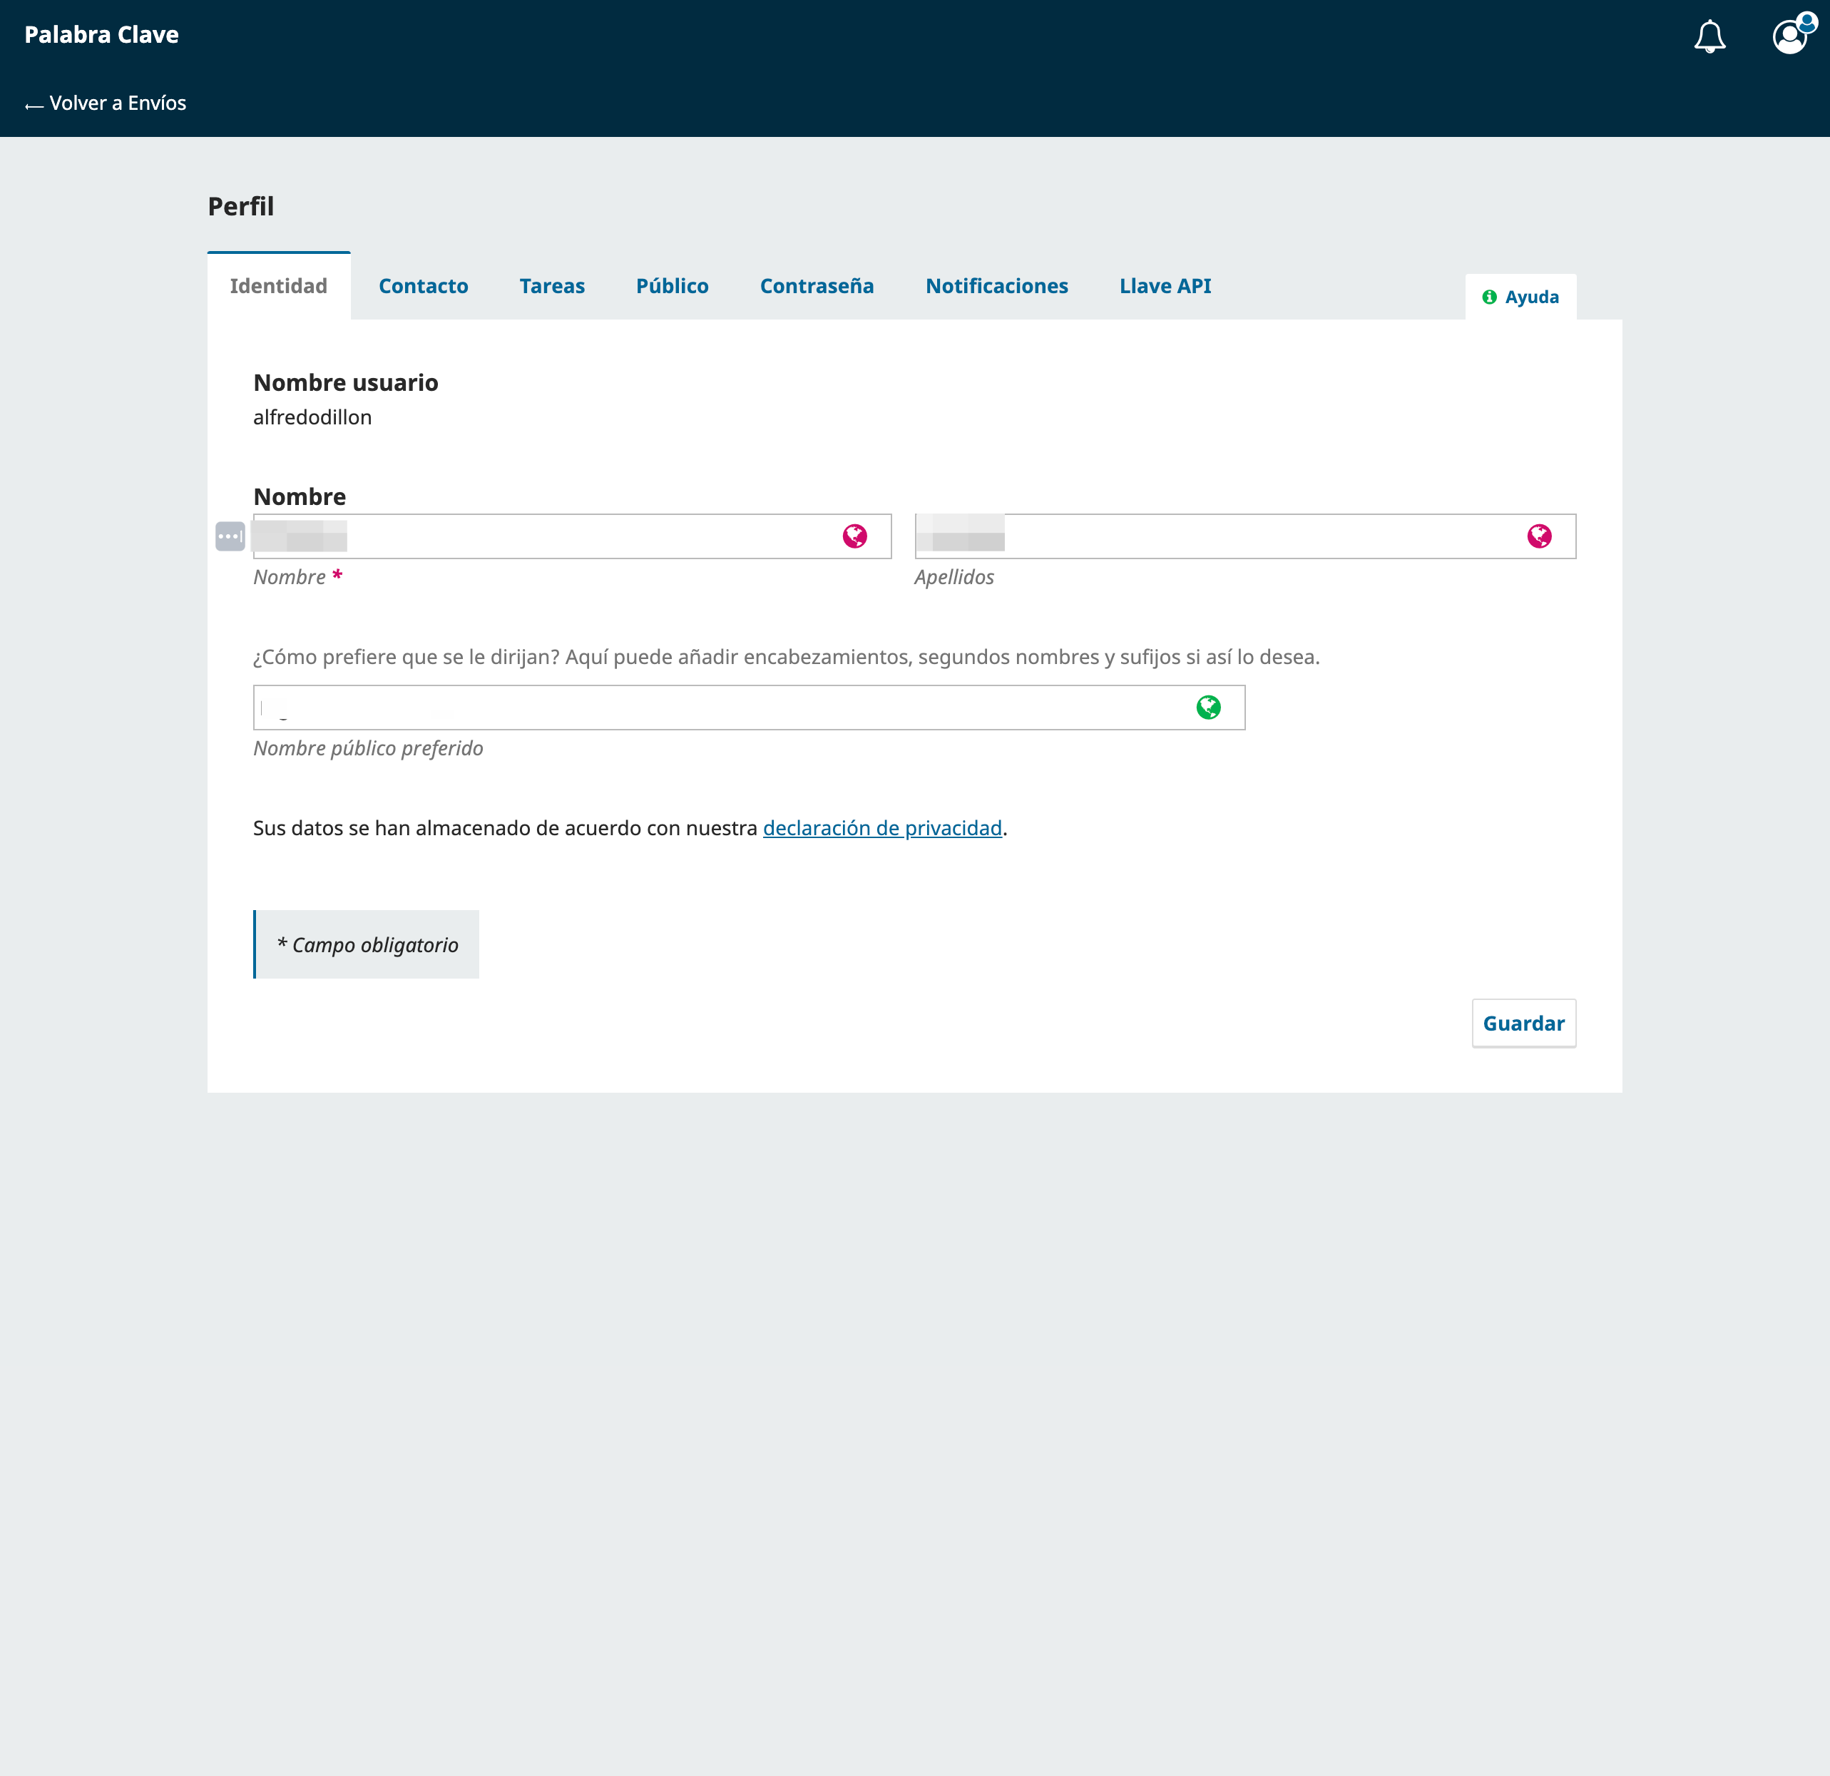
Task: Switch to the Contacto tab
Action: click(x=423, y=286)
